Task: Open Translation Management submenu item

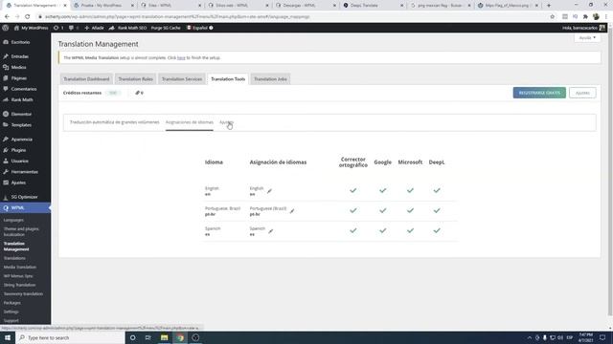Action: click(x=16, y=247)
